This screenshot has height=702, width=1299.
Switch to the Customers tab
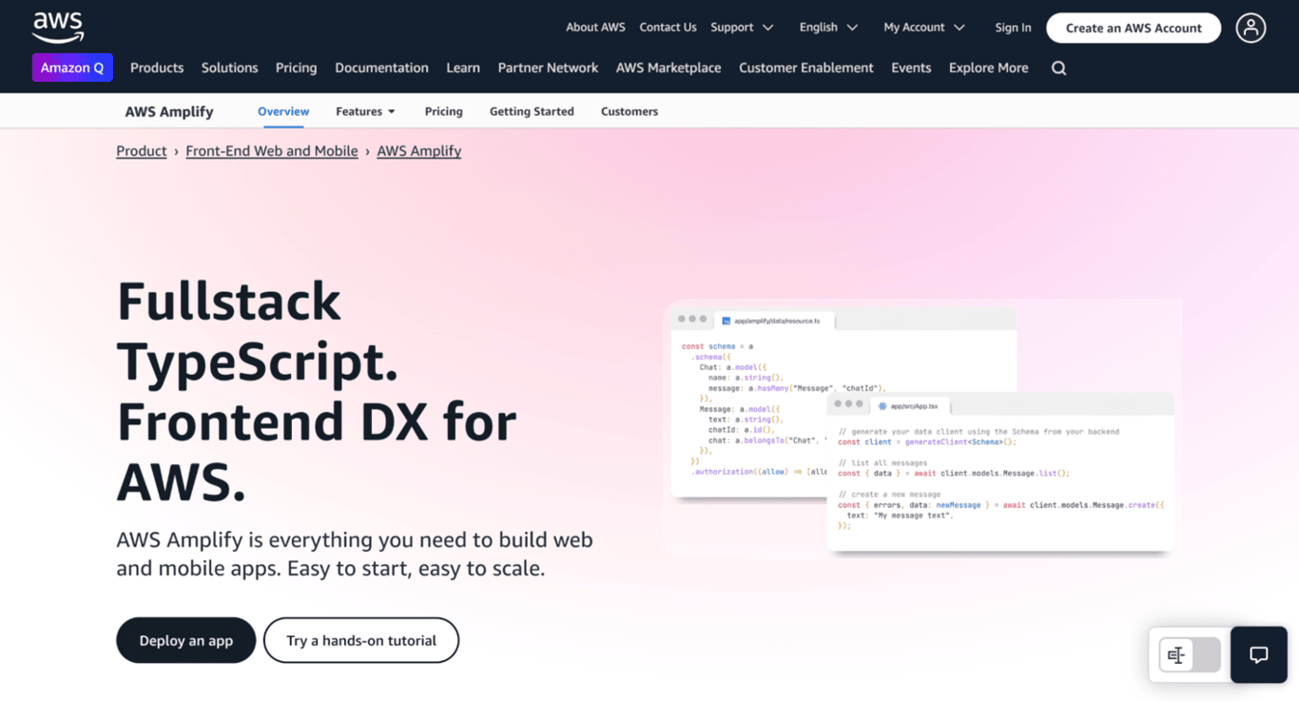[629, 111]
